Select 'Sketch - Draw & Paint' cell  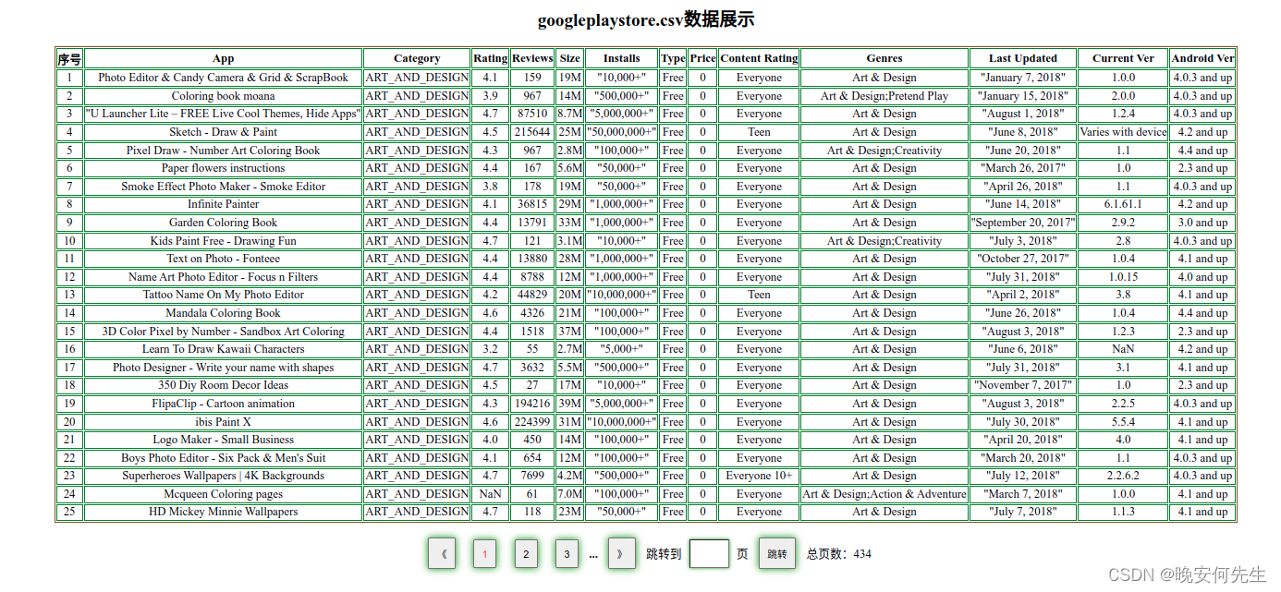(x=224, y=132)
